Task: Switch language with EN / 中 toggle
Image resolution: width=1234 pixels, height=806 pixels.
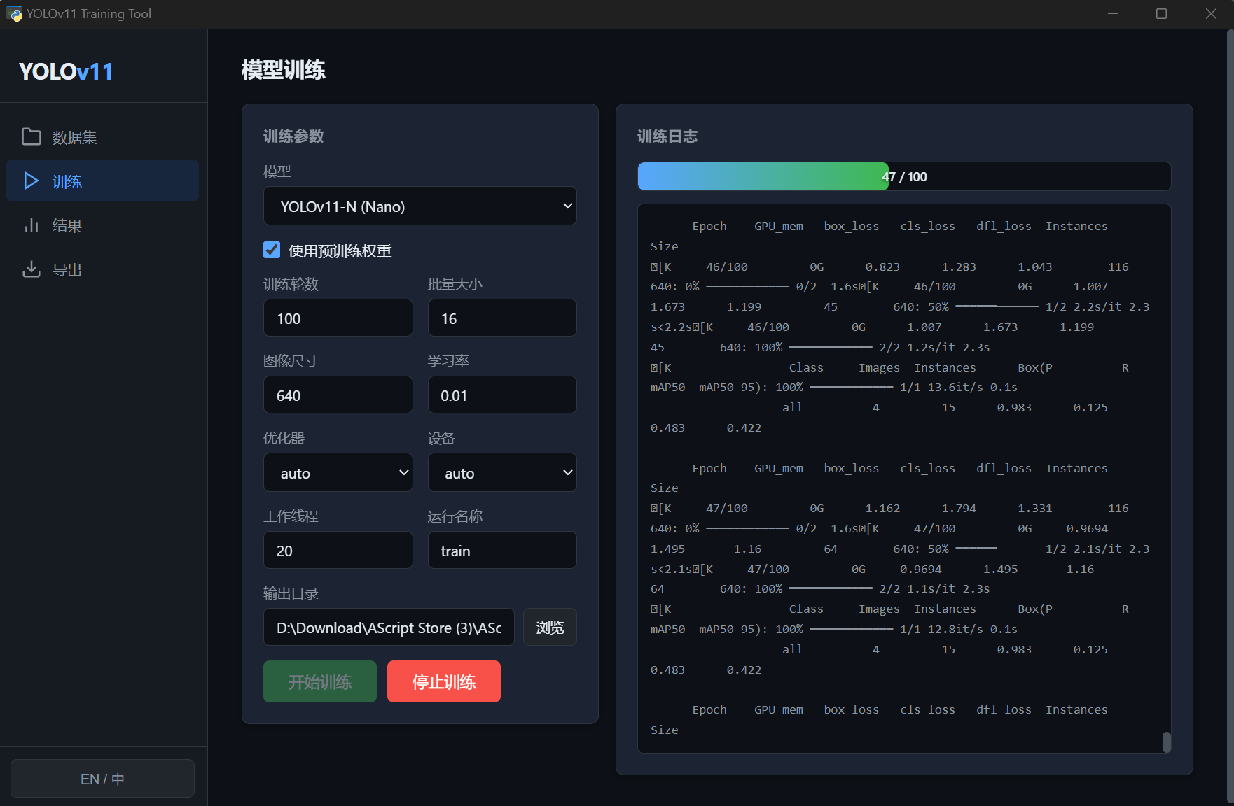Action: click(x=102, y=779)
